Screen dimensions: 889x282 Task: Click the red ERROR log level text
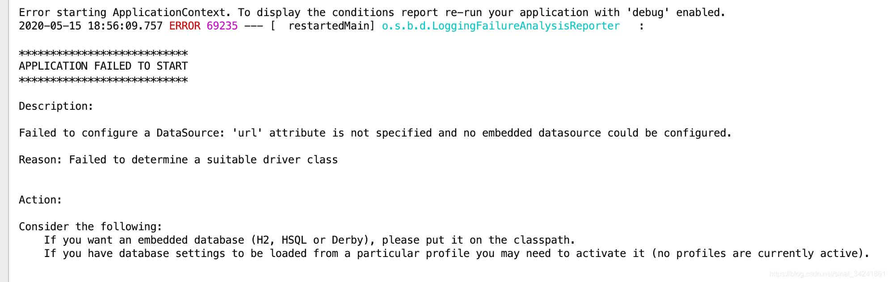pos(184,26)
